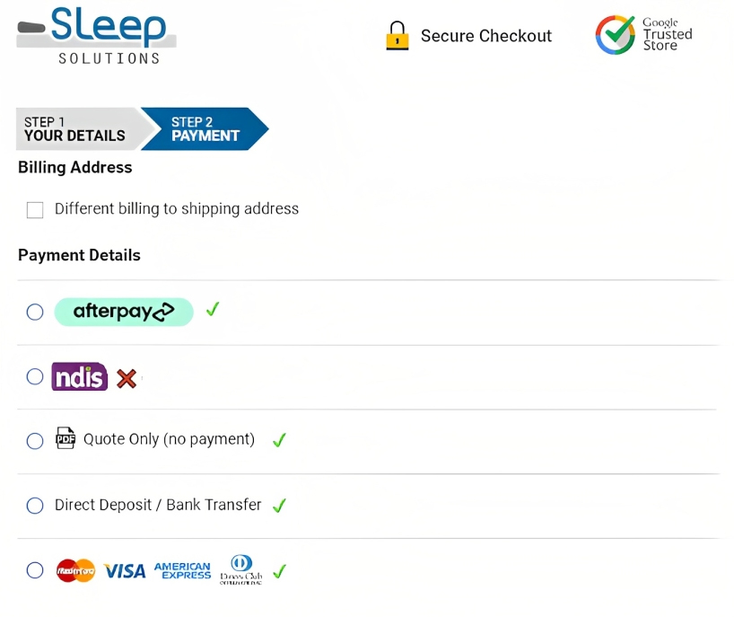Viewport: 734px width, 617px height.
Task: Click the Afterpay payment logo
Action: tap(124, 311)
